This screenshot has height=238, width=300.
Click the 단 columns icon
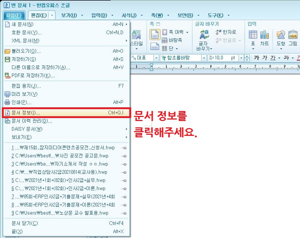165,48
